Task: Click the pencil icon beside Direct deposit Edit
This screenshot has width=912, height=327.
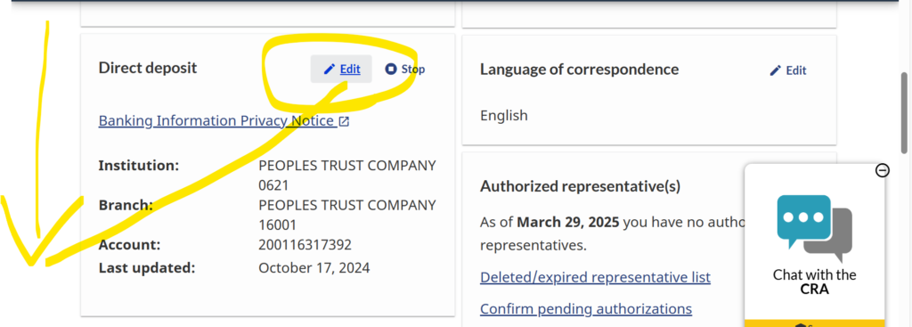Action: tap(330, 69)
